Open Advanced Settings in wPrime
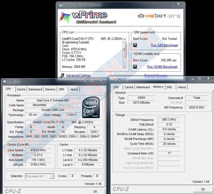 pos(78,75)
